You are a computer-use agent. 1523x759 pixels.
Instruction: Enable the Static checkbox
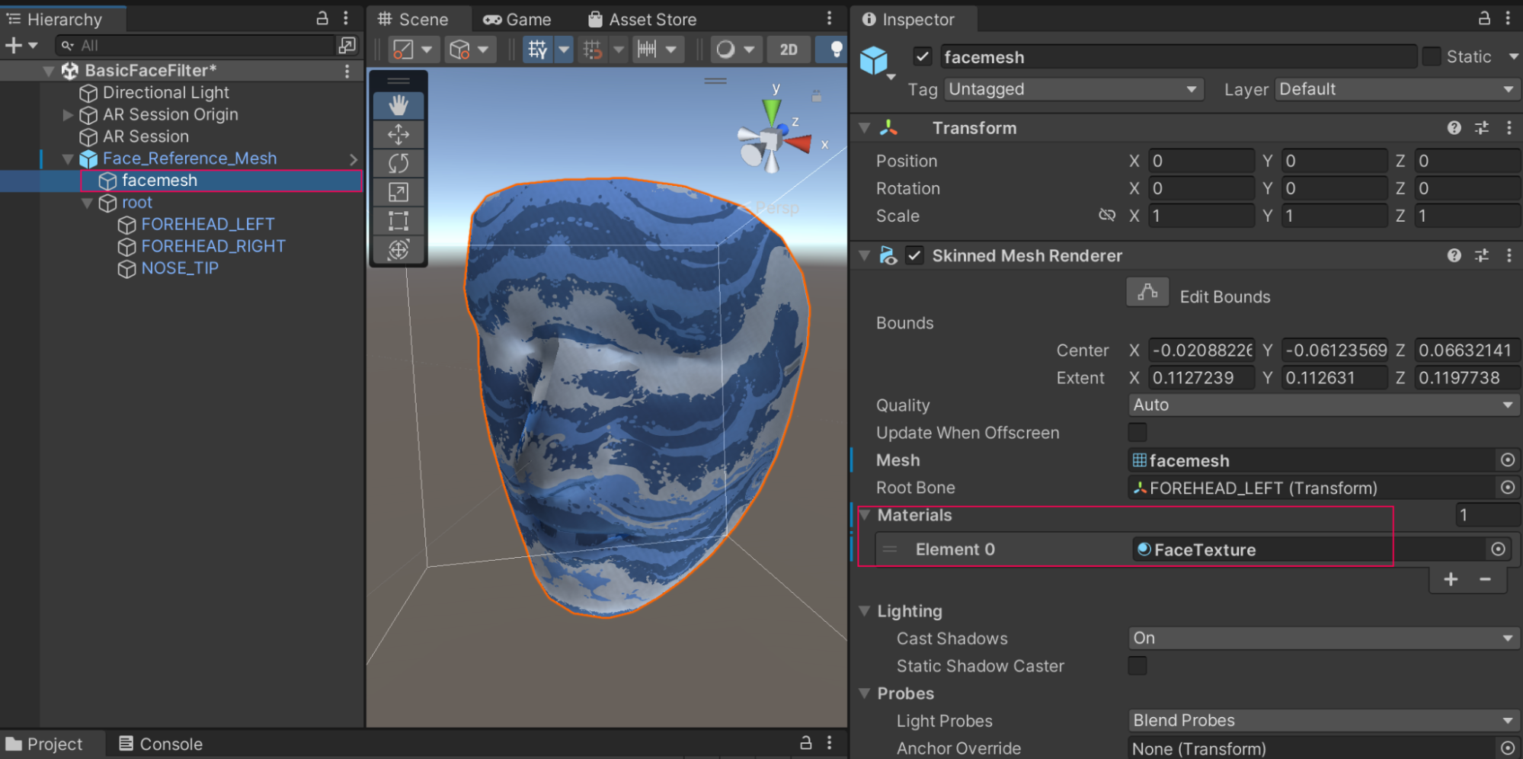[1432, 56]
